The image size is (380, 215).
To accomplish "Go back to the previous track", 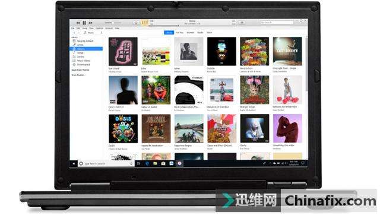I will (x=78, y=23).
